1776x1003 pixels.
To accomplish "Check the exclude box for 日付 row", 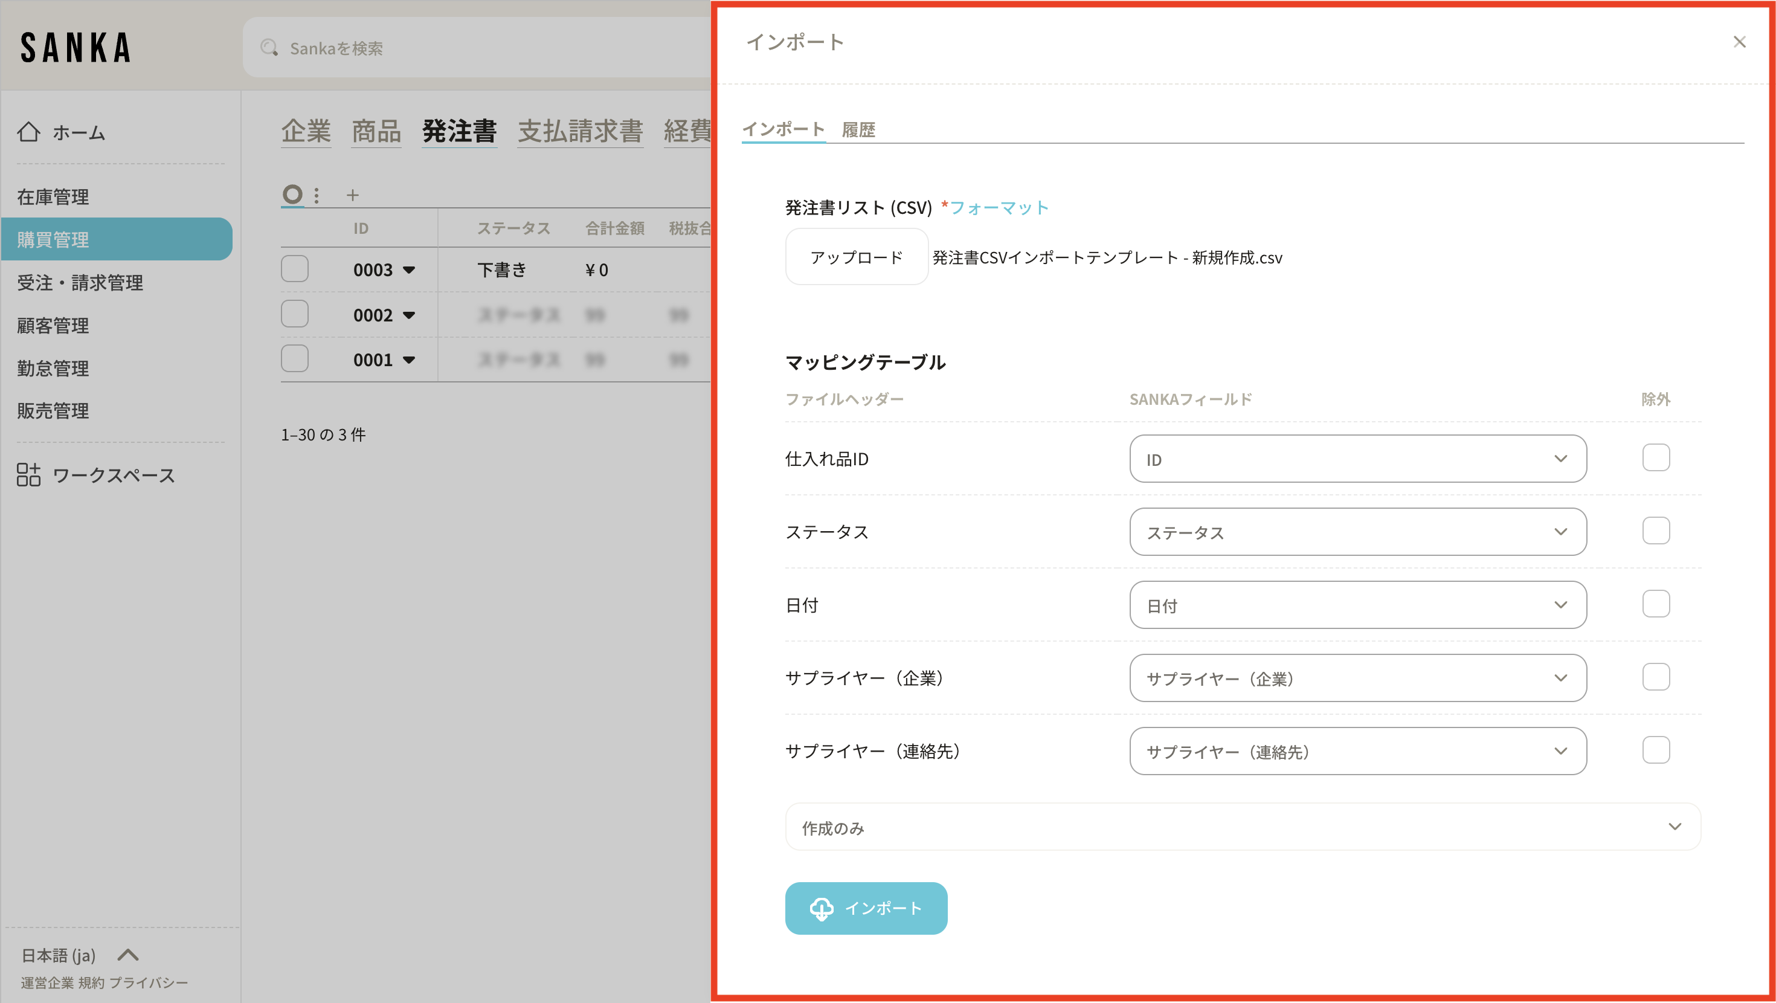I will pos(1655,604).
